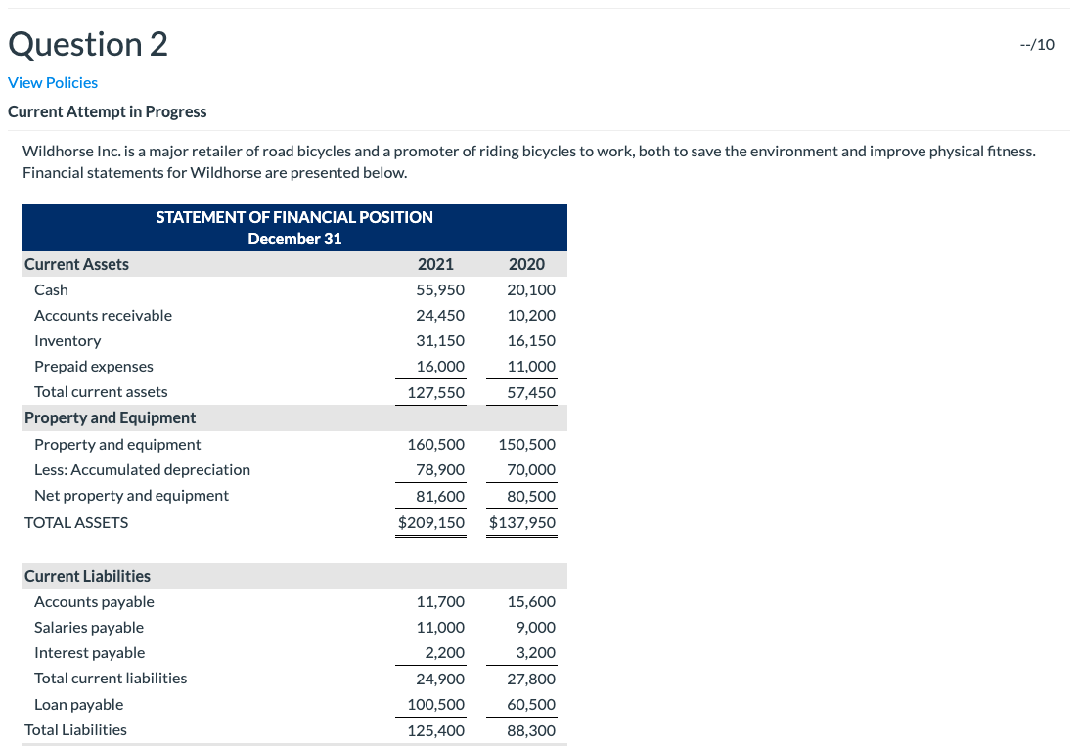Select the Current Liabilities section header
Screen dimensions: 1078x746
87,576
